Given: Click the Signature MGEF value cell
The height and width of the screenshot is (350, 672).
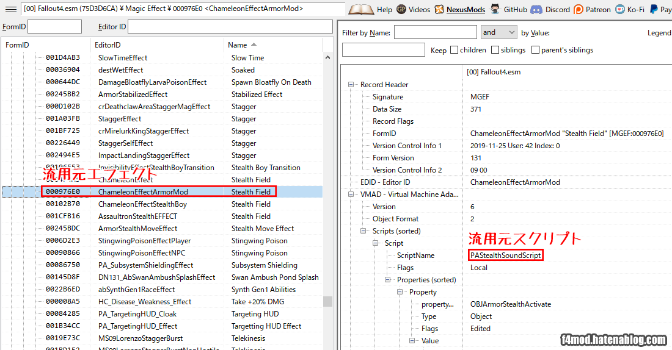Looking at the screenshot, I should click(x=480, y=97).
